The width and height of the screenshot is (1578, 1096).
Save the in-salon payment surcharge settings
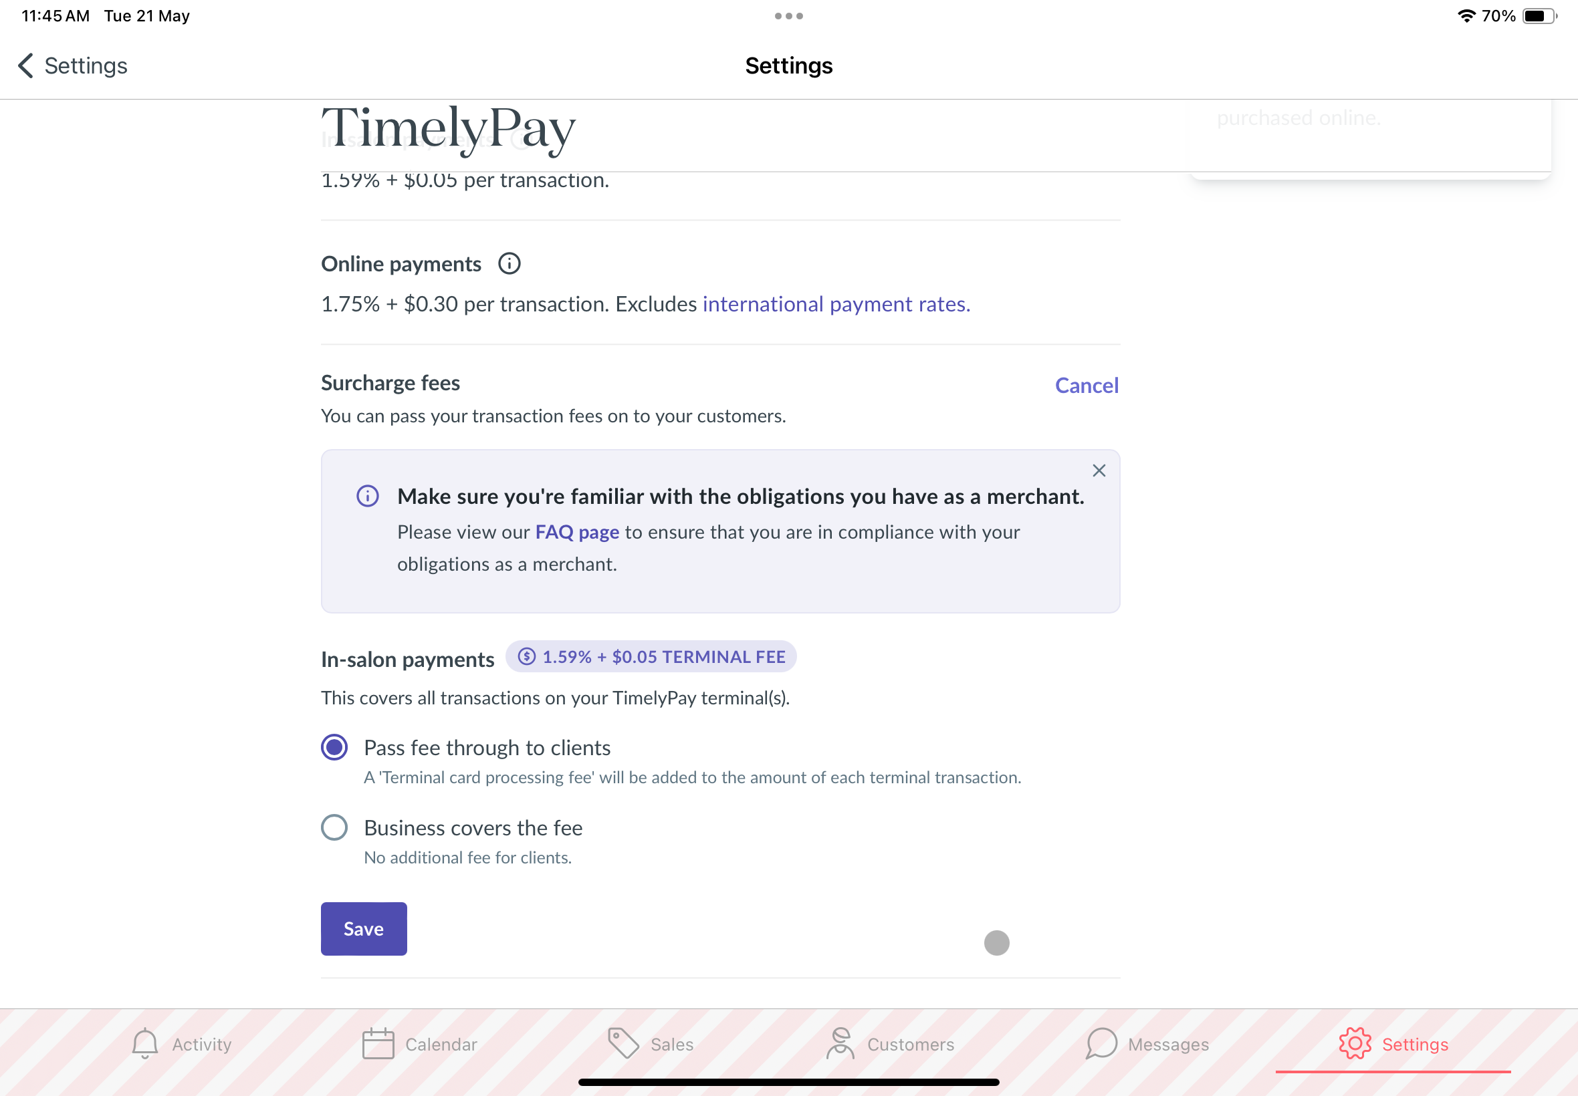(362, 928)
